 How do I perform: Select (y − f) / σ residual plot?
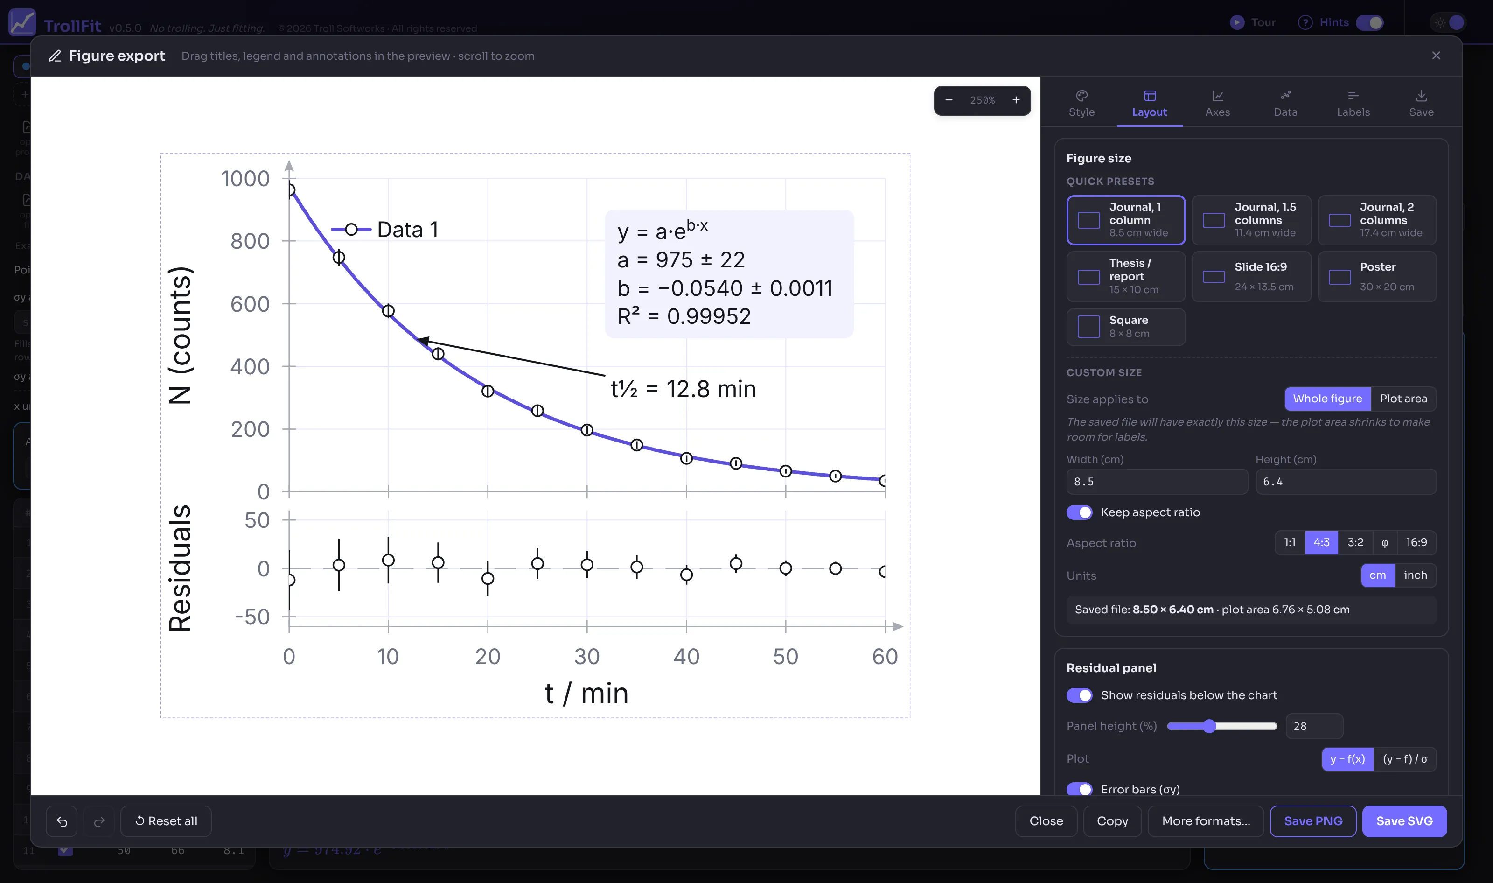pyautogui.click(x=1405, y=759)
